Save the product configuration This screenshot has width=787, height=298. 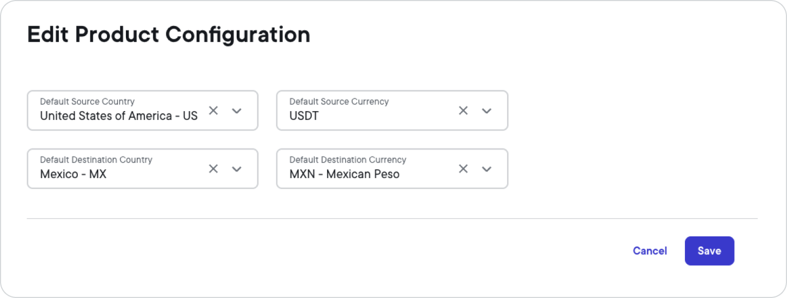coord(709,251)
